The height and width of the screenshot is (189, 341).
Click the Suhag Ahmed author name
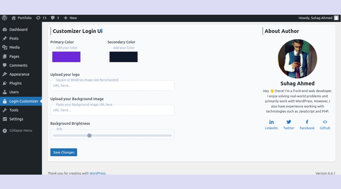tap(297, 84)
